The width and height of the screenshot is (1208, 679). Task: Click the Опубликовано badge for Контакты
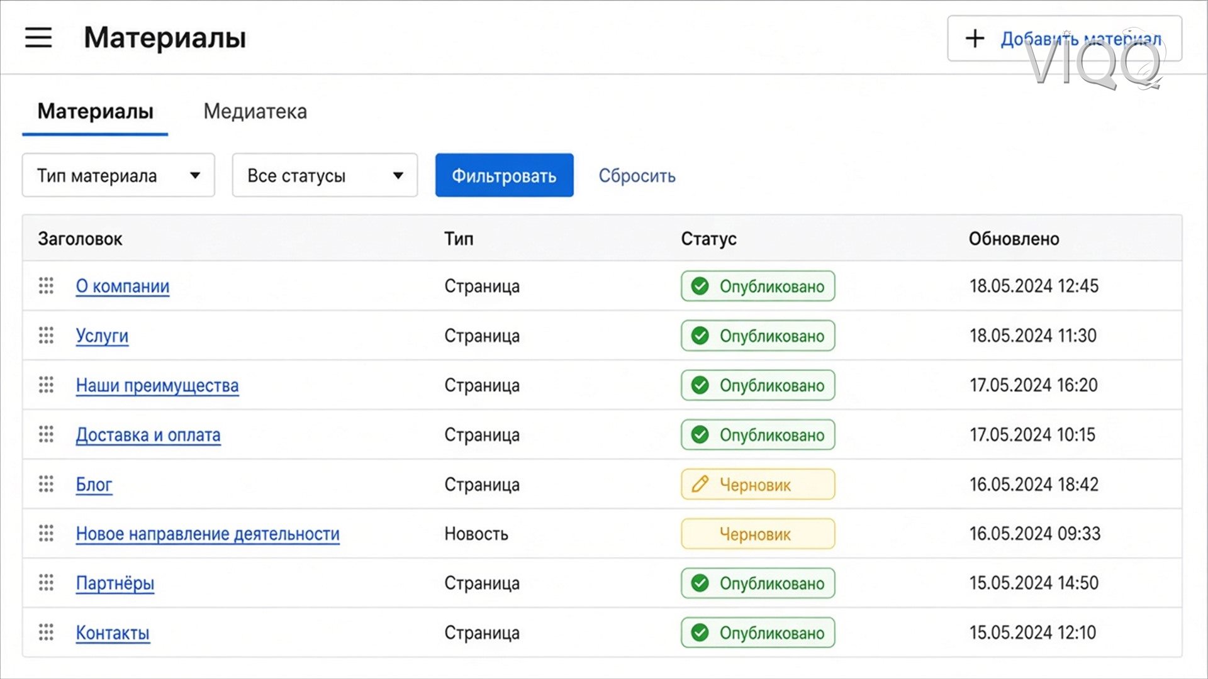click(x=758, y=633)
